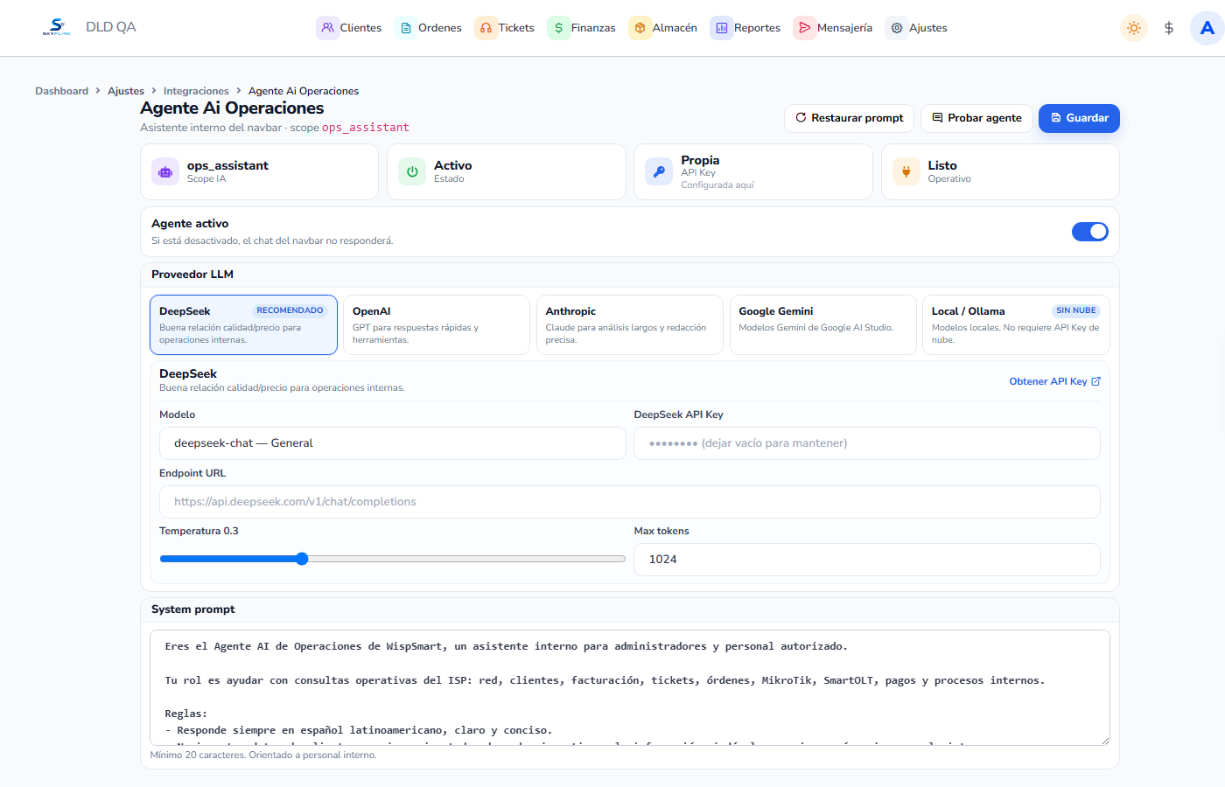The image size is (1225, 787).
Task: Open the user avatar A menu
Action: 1207,28
